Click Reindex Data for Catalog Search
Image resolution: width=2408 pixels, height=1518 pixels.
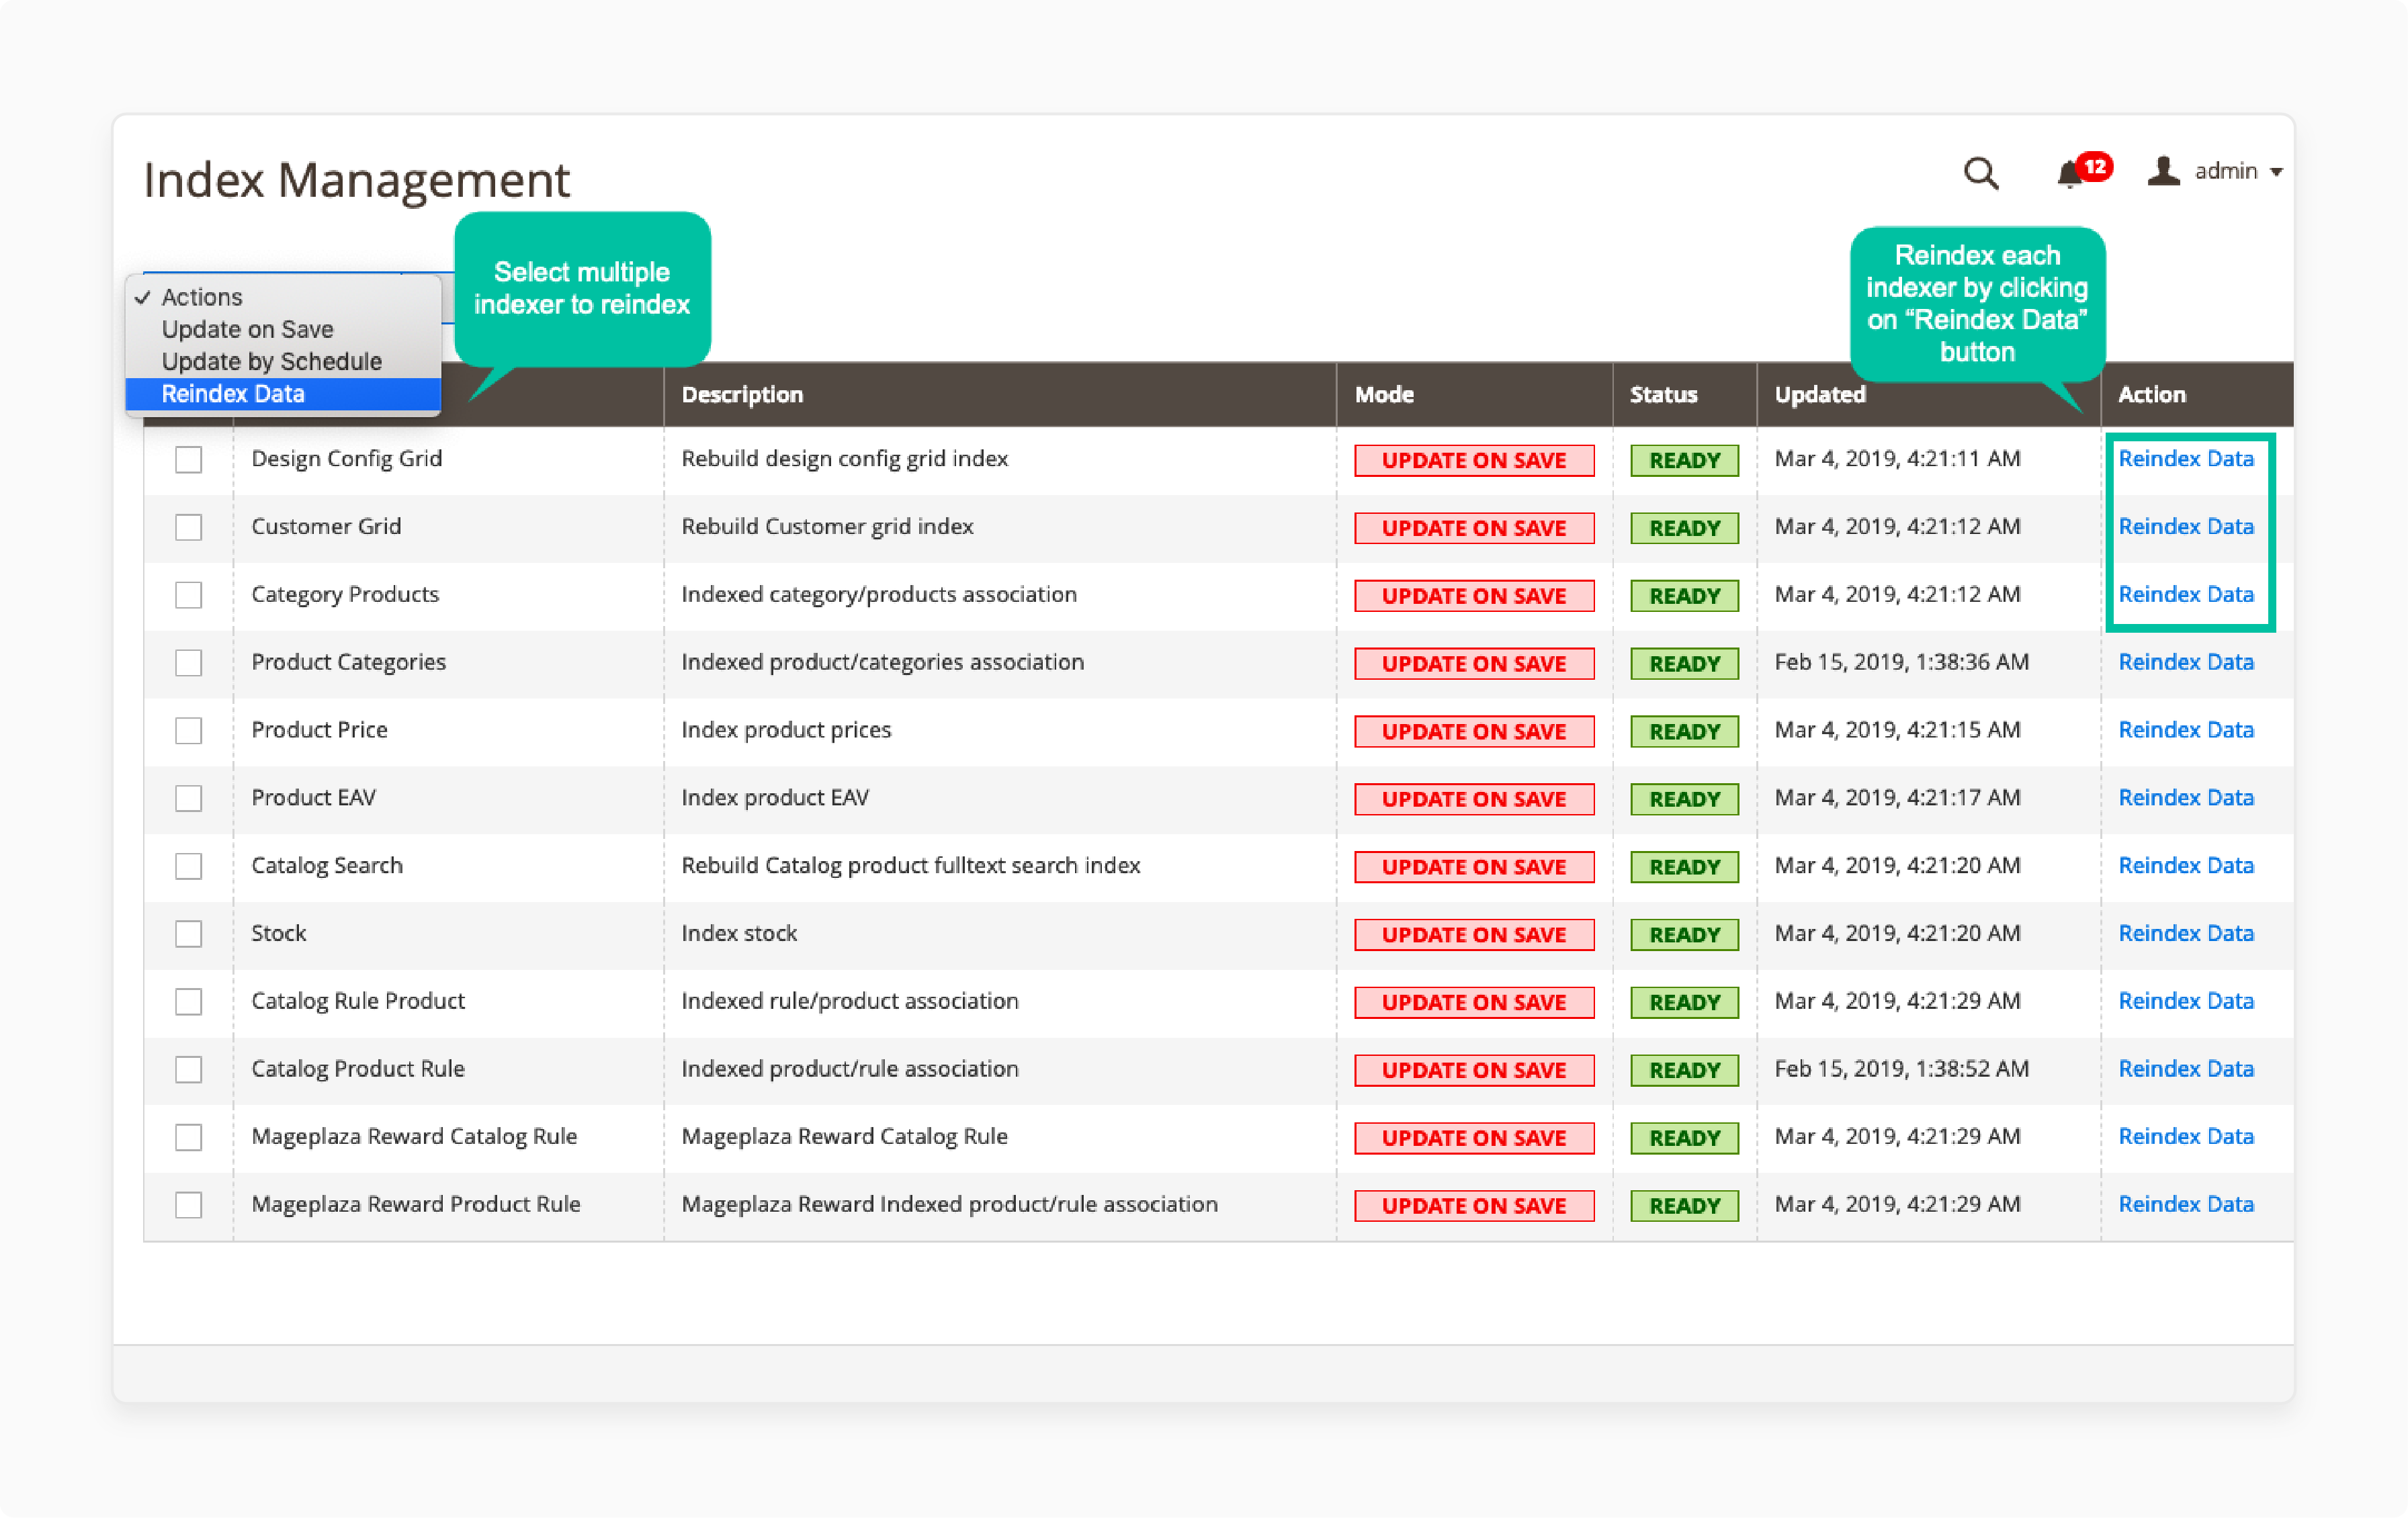pyautogui.click(x=2186, y=865)
